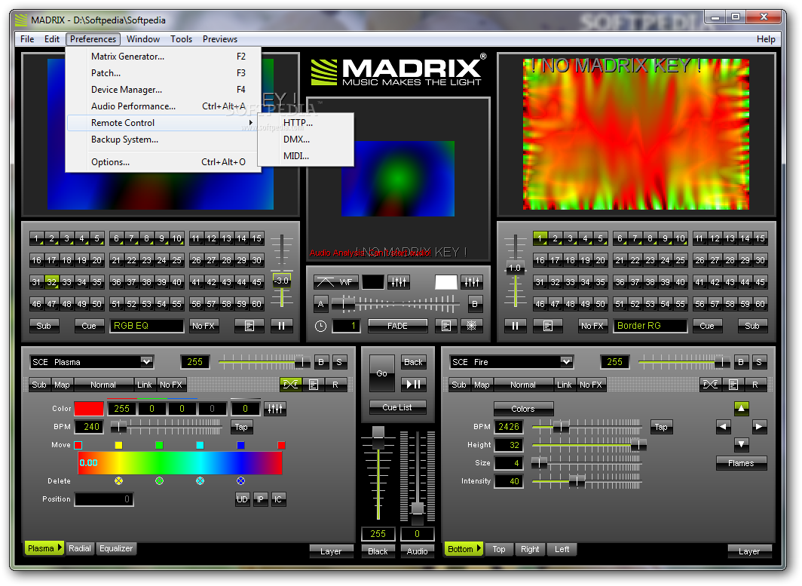Click the red Color swatch in Plasma panel
Screen dimensions: 802x586
(x=89, y=409)
